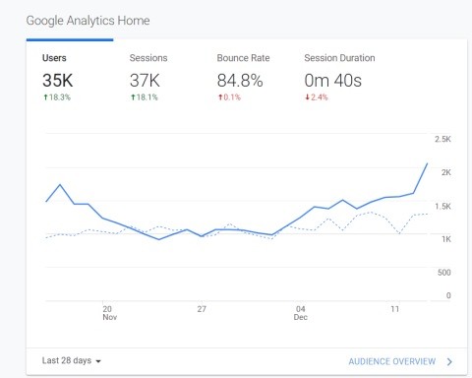Image resolution: width=472 pixels, height=378 pixels.
Task: Click the 11 date label on axis
Action: coord(395,309)
